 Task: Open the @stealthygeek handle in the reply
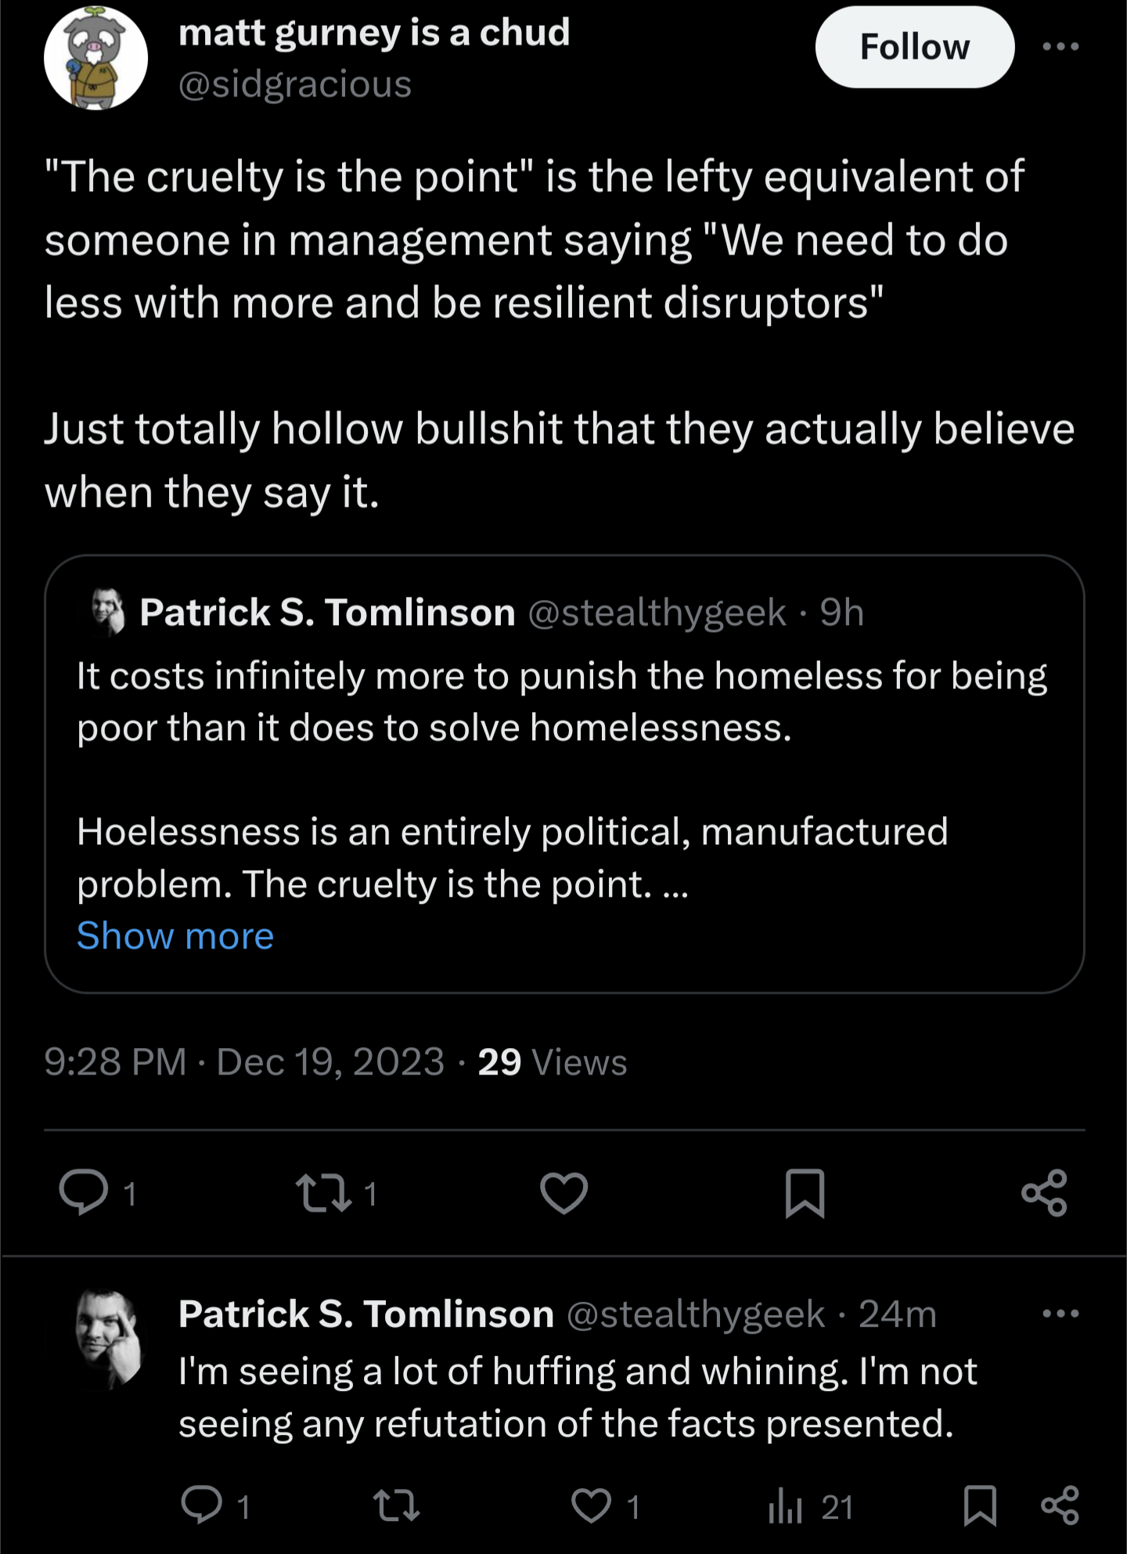point(695,1314)
